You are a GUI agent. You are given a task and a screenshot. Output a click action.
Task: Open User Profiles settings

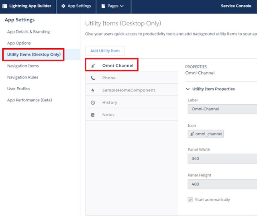click(19, 89)
